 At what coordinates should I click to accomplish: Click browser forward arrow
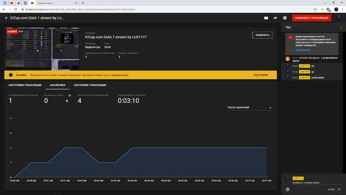[x=10, y=10]
